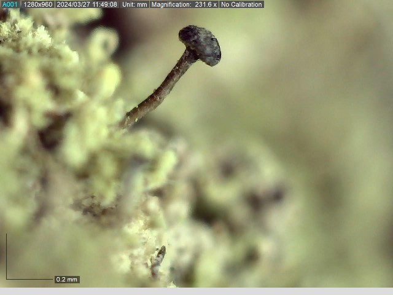
Task: Click the corner of the L-shaped scale bar
Action: pos(7,280)
